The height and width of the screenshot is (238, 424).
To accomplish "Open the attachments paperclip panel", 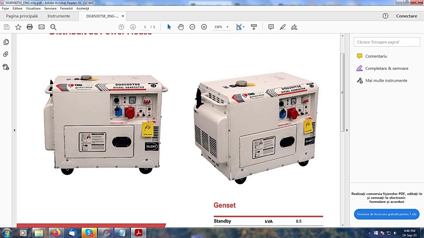I will (6, 54).
